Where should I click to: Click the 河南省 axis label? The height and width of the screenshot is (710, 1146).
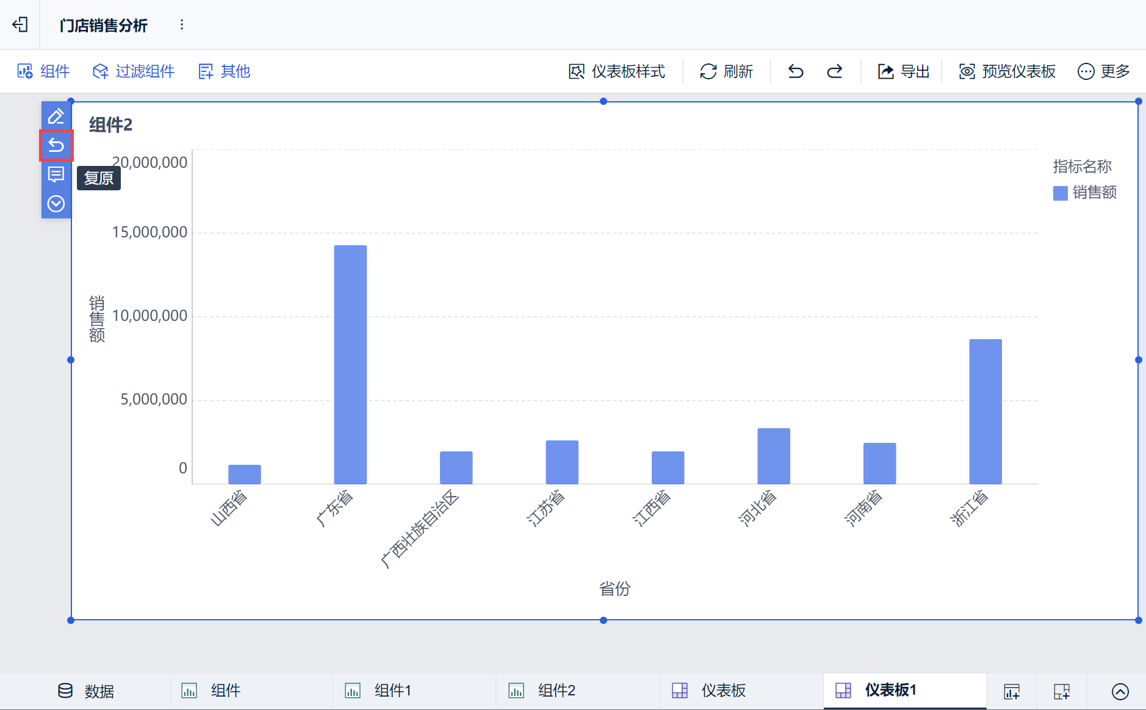(x=863, y=508)
